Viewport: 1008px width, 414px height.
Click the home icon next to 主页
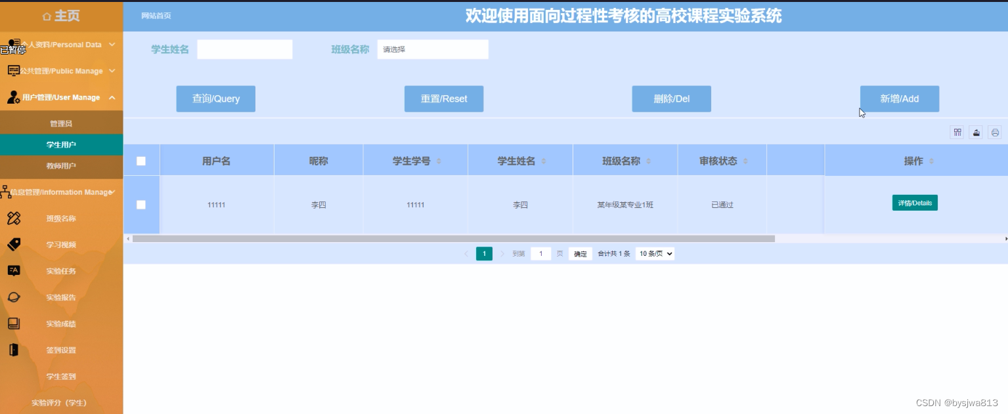[x=47, y=16]
